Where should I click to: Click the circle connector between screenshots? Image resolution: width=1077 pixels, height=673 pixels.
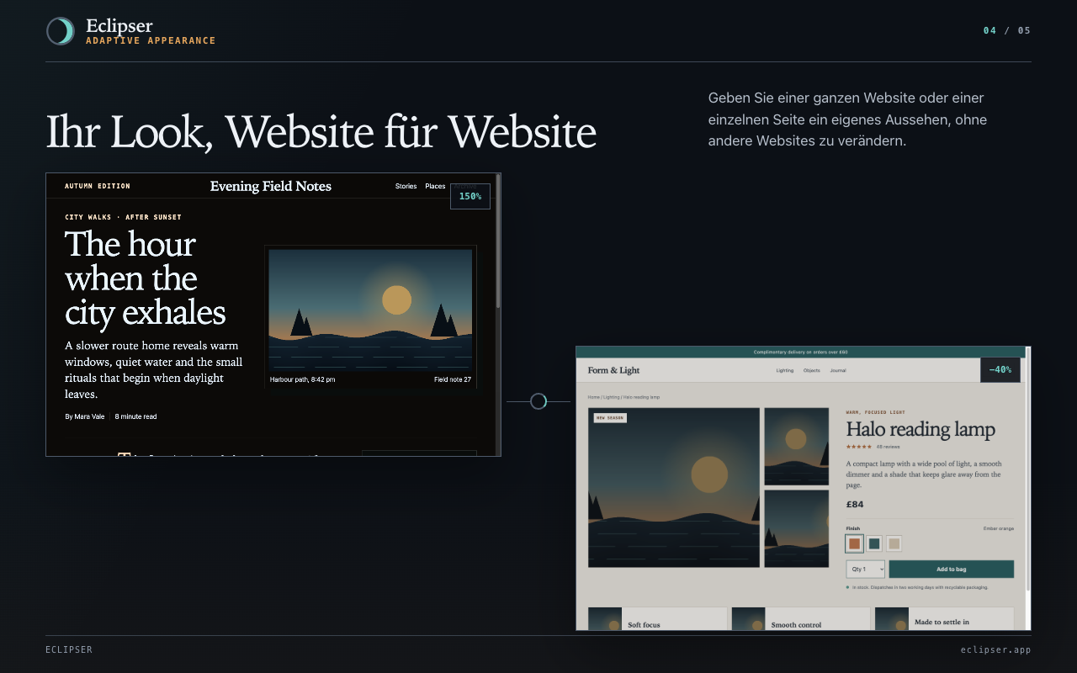coord(538,402)
